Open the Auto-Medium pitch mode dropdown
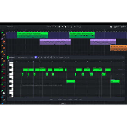 (23, 57)
